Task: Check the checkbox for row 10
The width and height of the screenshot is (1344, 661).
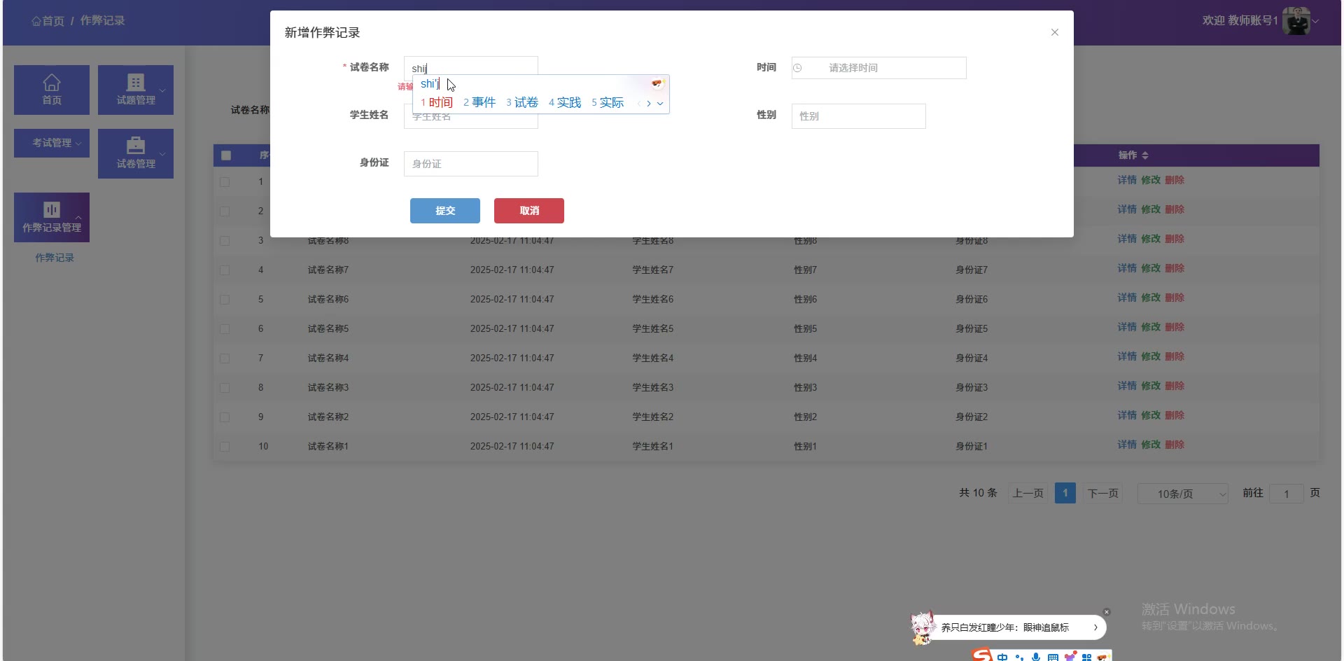Action: click(x=225, y=447)
